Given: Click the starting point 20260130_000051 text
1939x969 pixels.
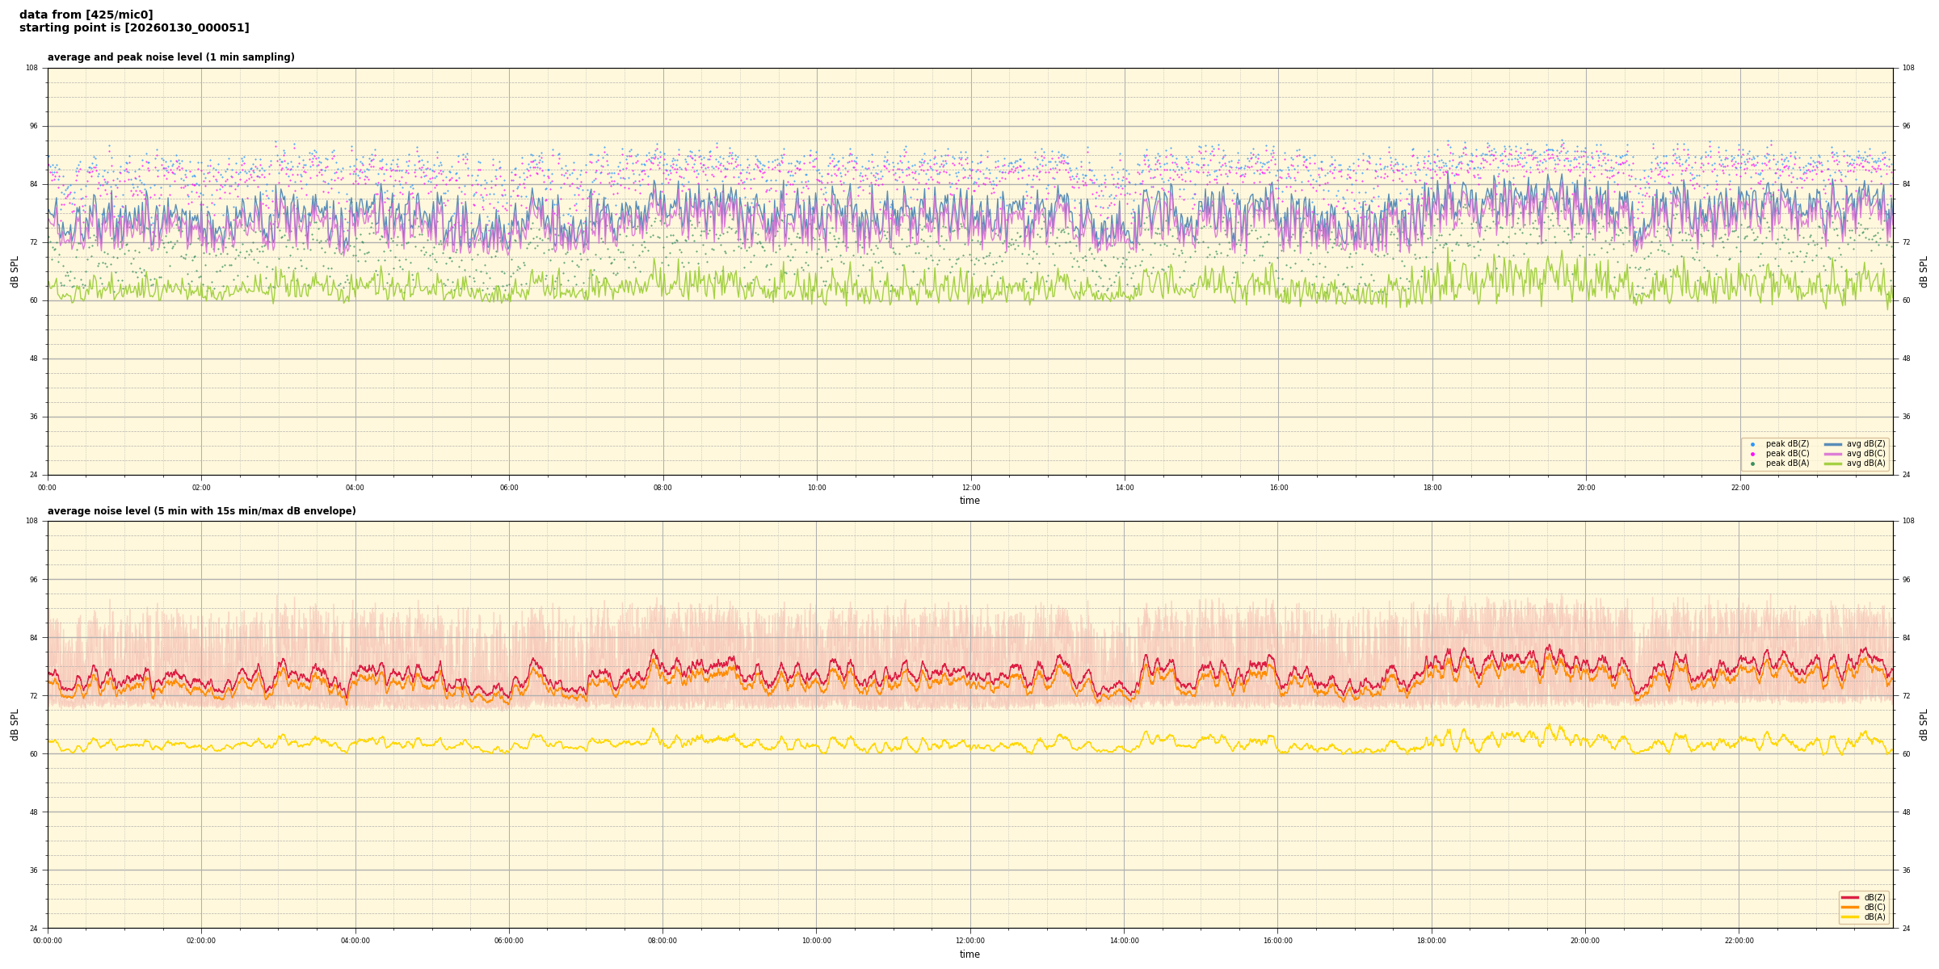Looking at the screenshot, I should pyautogui.click(x=134, y=28).
